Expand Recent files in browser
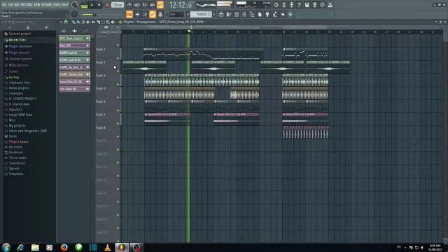Viewport: 448px width, 252px height. [17, 40]
